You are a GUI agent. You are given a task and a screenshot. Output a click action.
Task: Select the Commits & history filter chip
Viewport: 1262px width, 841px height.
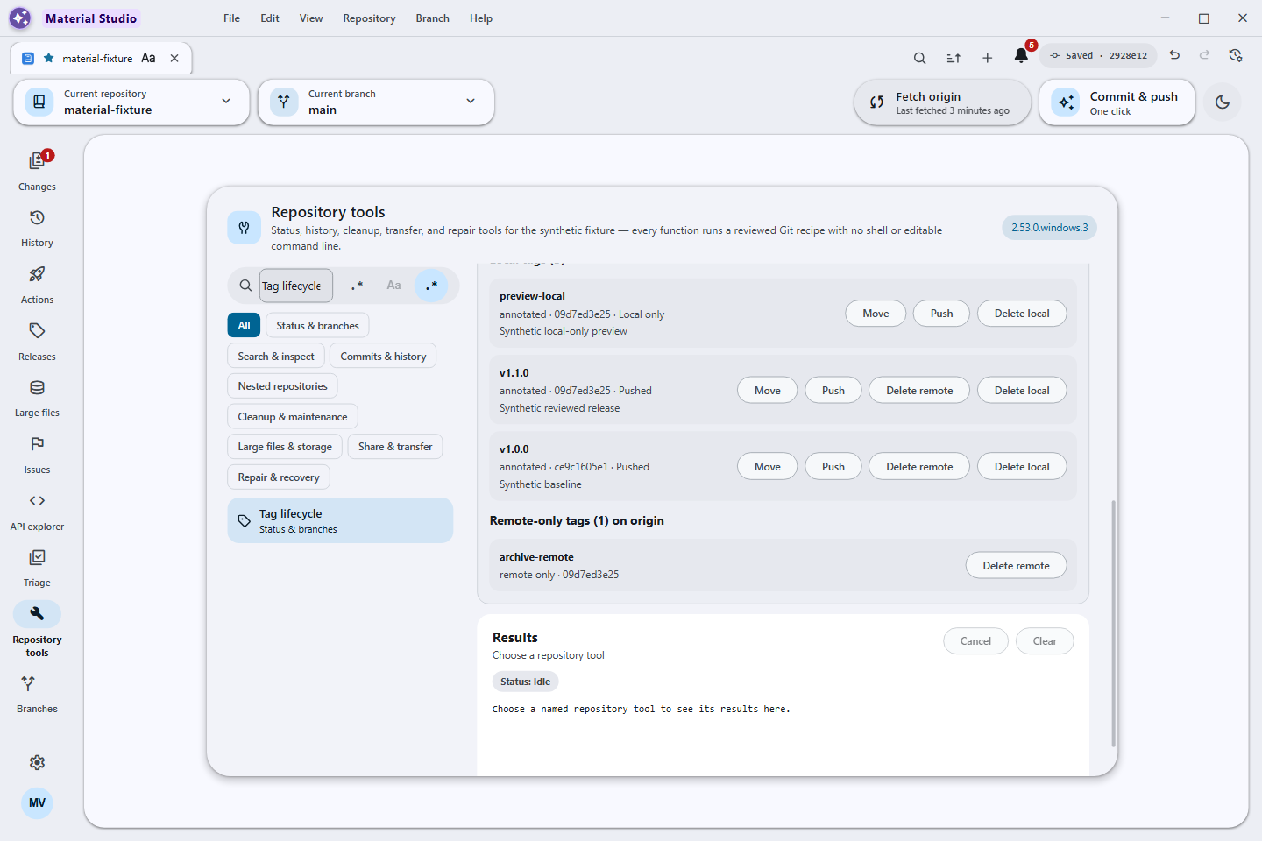click(383, 357)
